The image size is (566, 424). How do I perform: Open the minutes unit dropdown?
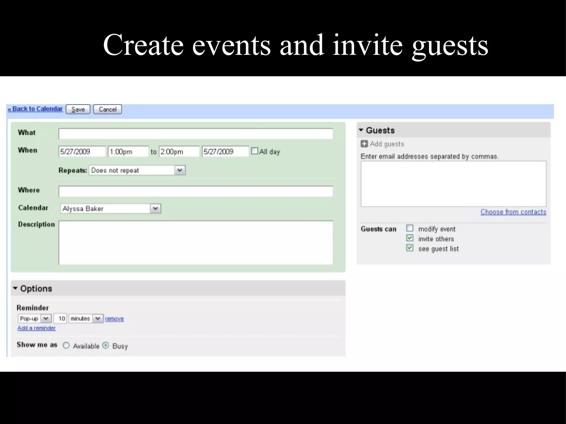86,319
